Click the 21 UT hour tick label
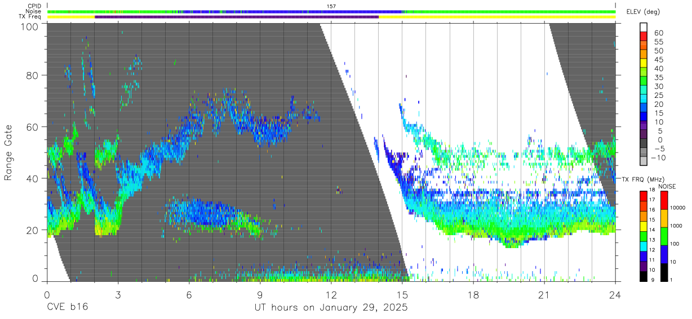The width and height of the screenshot is (692, 319). tap(544, 294)
